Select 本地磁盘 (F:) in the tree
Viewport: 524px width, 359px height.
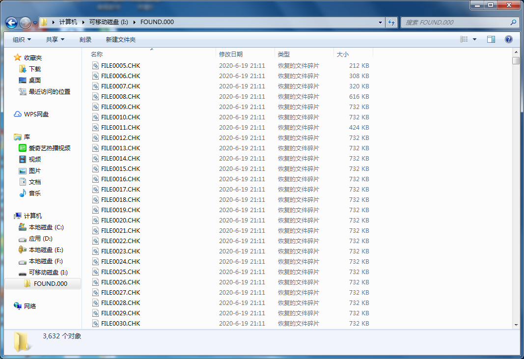46,261
